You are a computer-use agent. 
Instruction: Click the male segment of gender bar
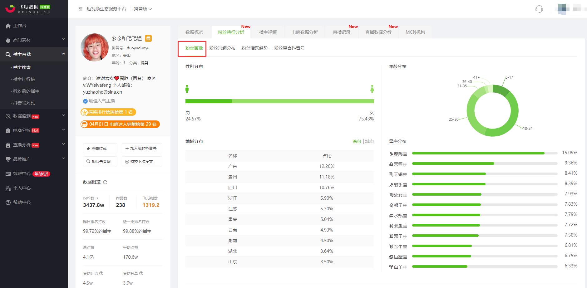click(x=209, y=101)
